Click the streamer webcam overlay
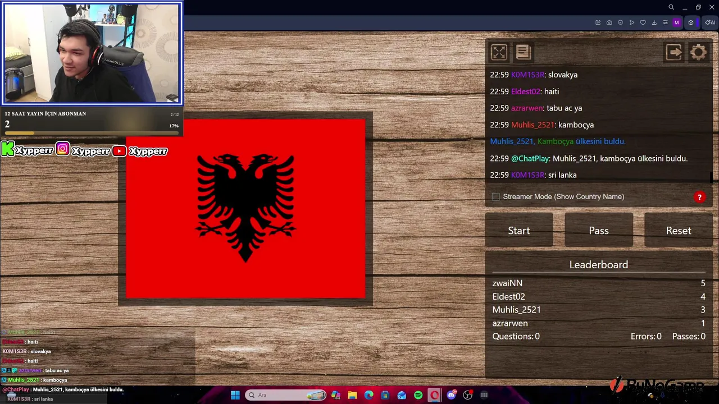The image size is (719, 404). 91,53
